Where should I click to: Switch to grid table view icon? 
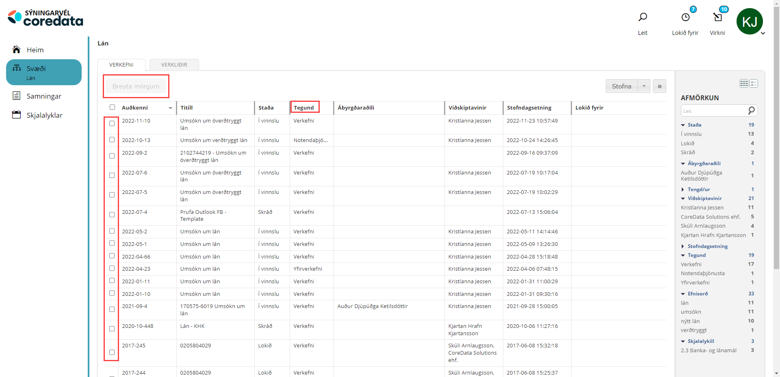coord(744,84)
